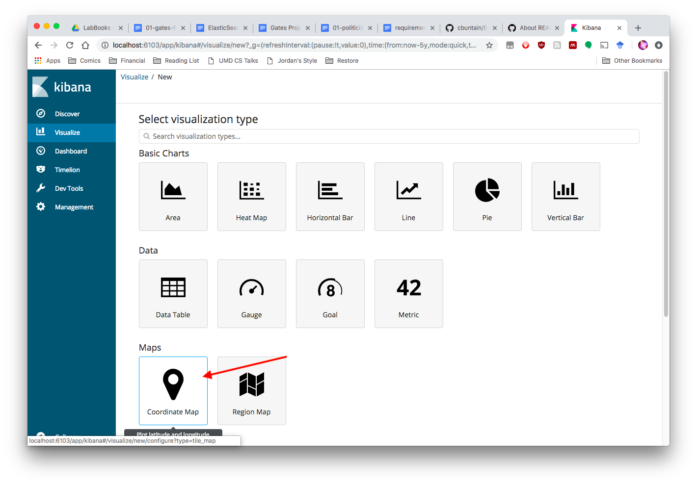Screen dimensions: 697x485
Task: Click the Kibana logo
Action: tap(62, 87)
